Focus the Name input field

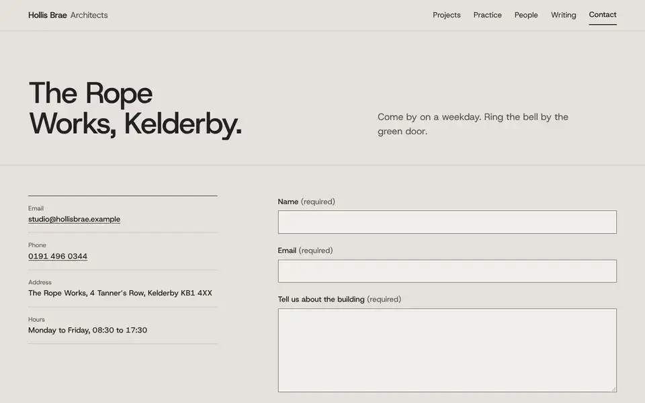point(447,222)
